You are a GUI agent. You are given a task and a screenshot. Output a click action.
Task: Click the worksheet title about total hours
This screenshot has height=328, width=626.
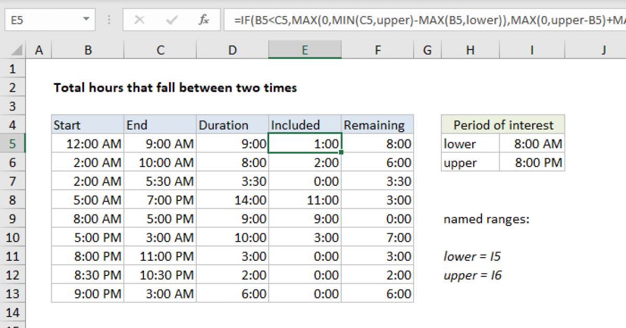pyautogui.click(x=175, y=87)
